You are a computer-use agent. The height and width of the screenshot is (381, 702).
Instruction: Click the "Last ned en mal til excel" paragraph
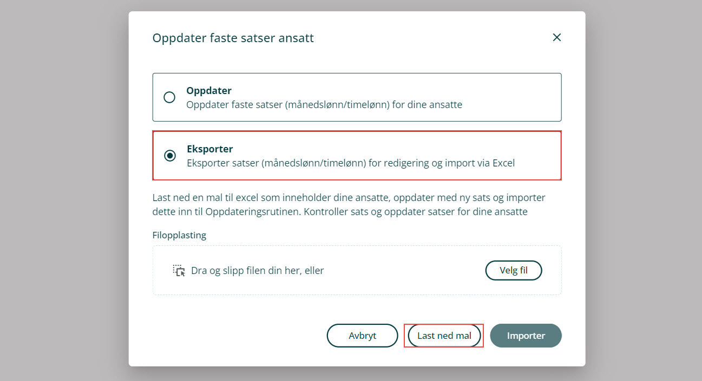[x=349, y=204]
